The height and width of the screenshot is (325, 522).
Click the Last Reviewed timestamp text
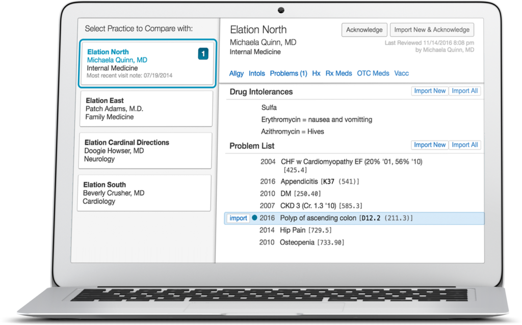point(429,43)
